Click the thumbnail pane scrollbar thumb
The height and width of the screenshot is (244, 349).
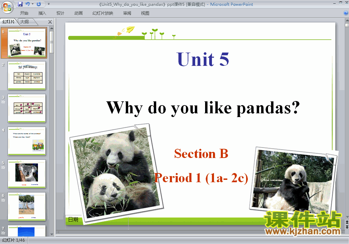[x=52, y=42]
